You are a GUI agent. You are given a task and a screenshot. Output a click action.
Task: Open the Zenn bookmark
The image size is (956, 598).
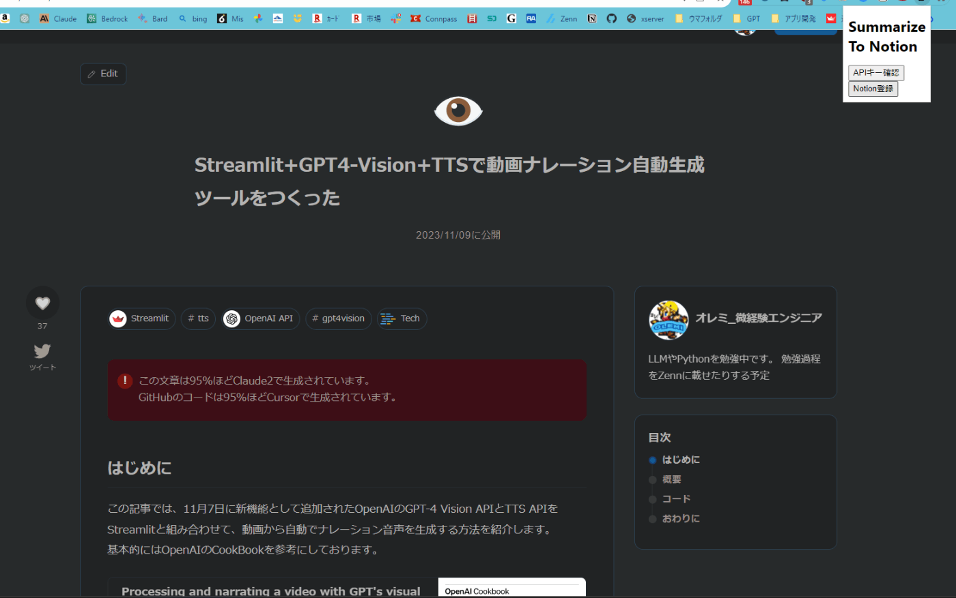(x=561, y=18)
